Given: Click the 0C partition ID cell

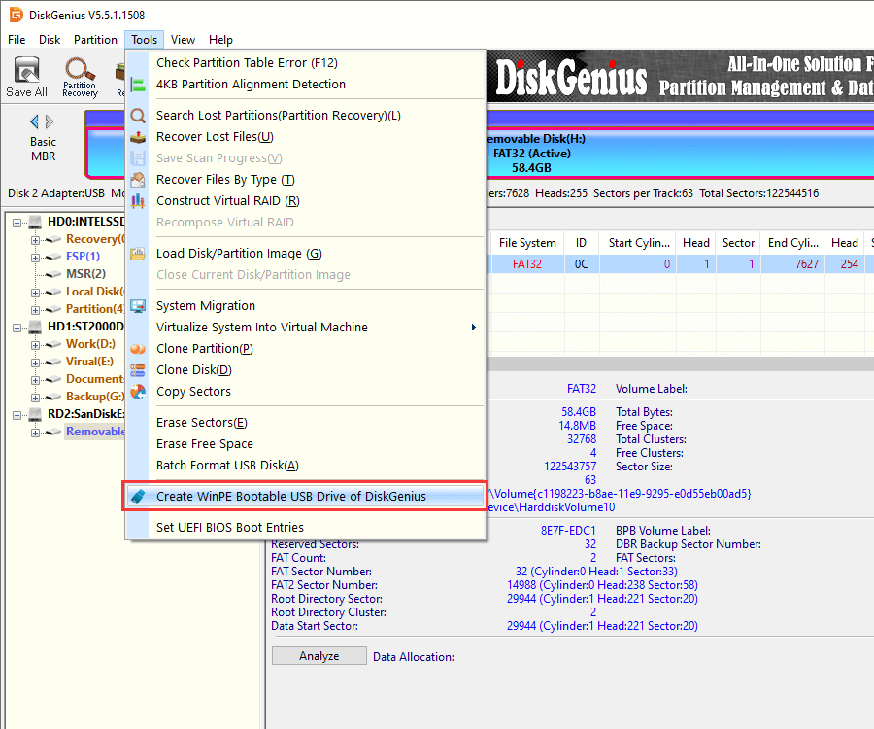Looking at the screenshot, I should click(582, 264).
